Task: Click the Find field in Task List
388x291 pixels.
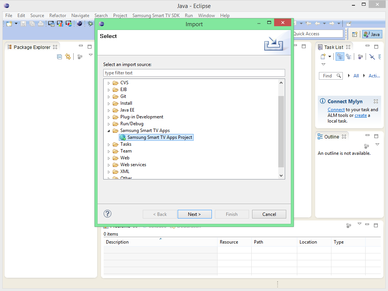Action: coord(331,76)
